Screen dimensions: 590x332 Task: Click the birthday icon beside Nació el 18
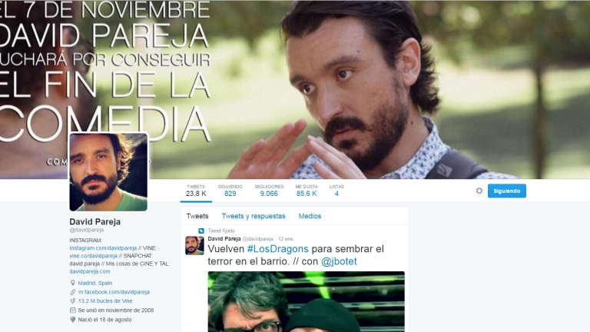pyautogui.click(x=73, y=320)
